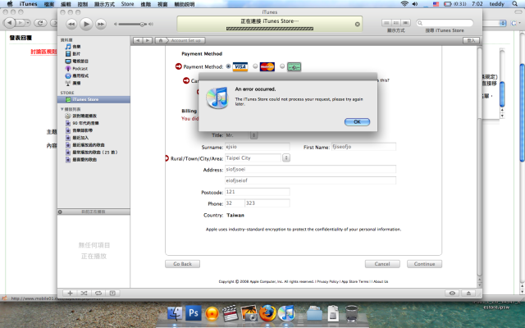Click browser reload button behind iTunes
Image resolution: width=525 pixels, height=328 pixels.
click(40, 23)
